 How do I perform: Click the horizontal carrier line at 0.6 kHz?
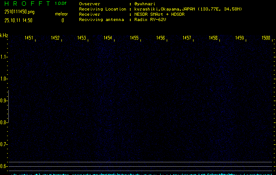pos(140,166)
